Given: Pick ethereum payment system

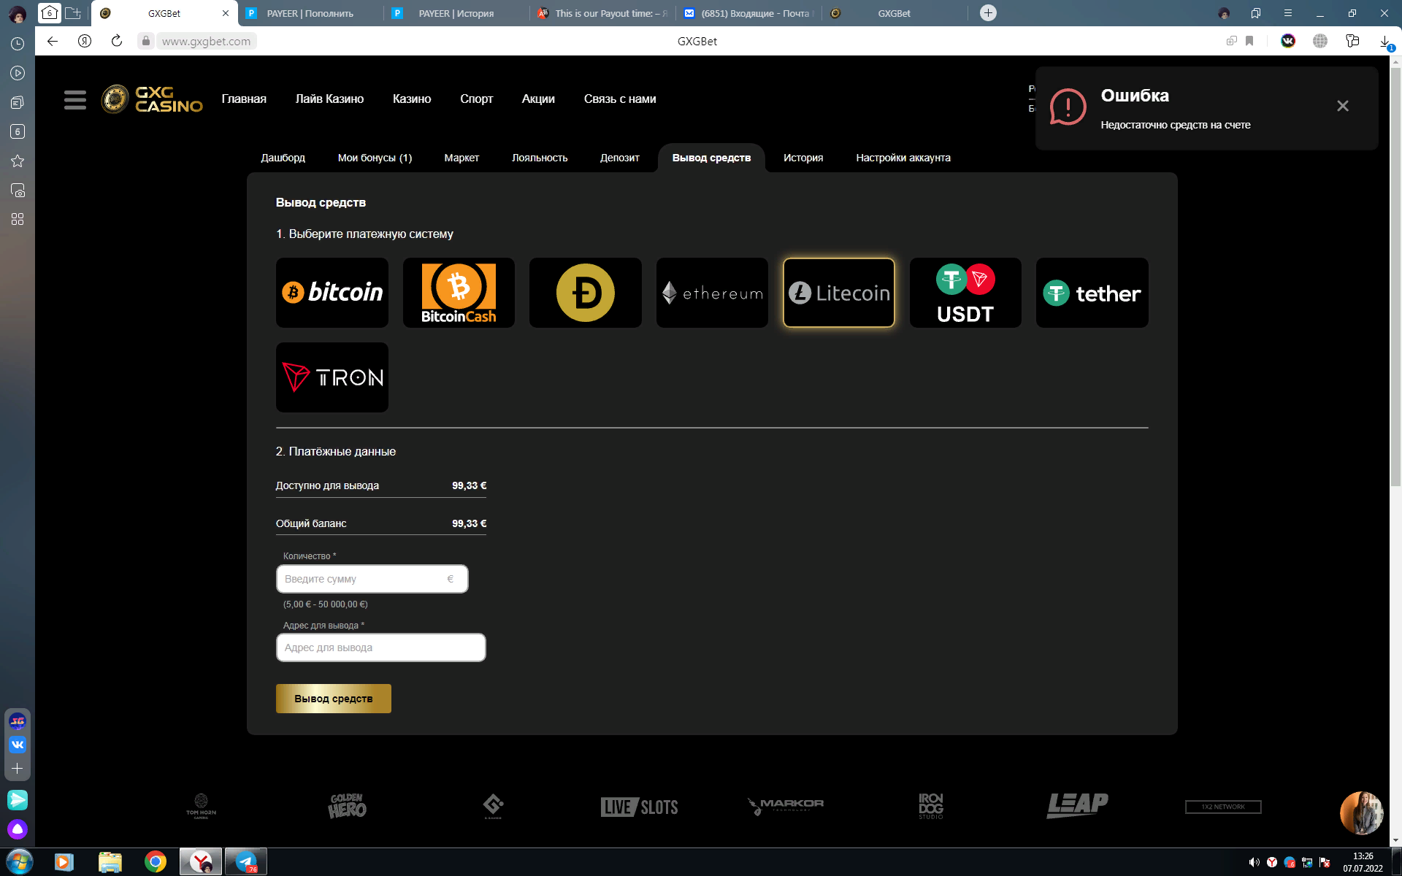Looking at the screenshot, I should pos(712,293).
